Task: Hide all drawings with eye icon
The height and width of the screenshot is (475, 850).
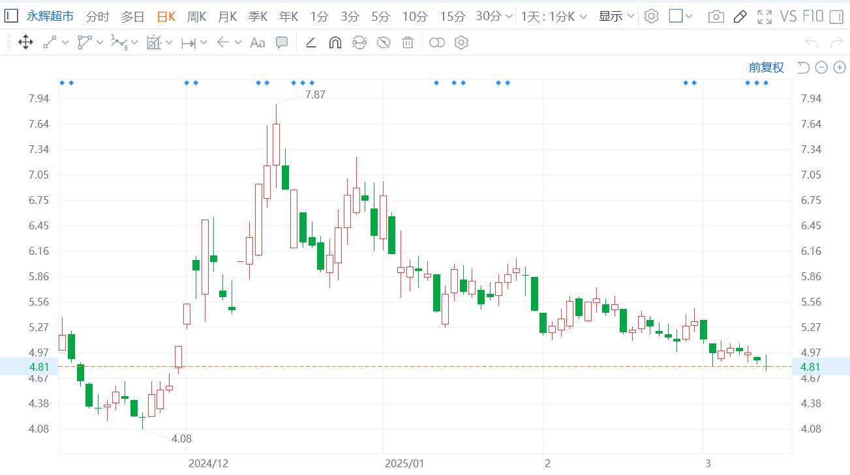Action: pos(384,43)
